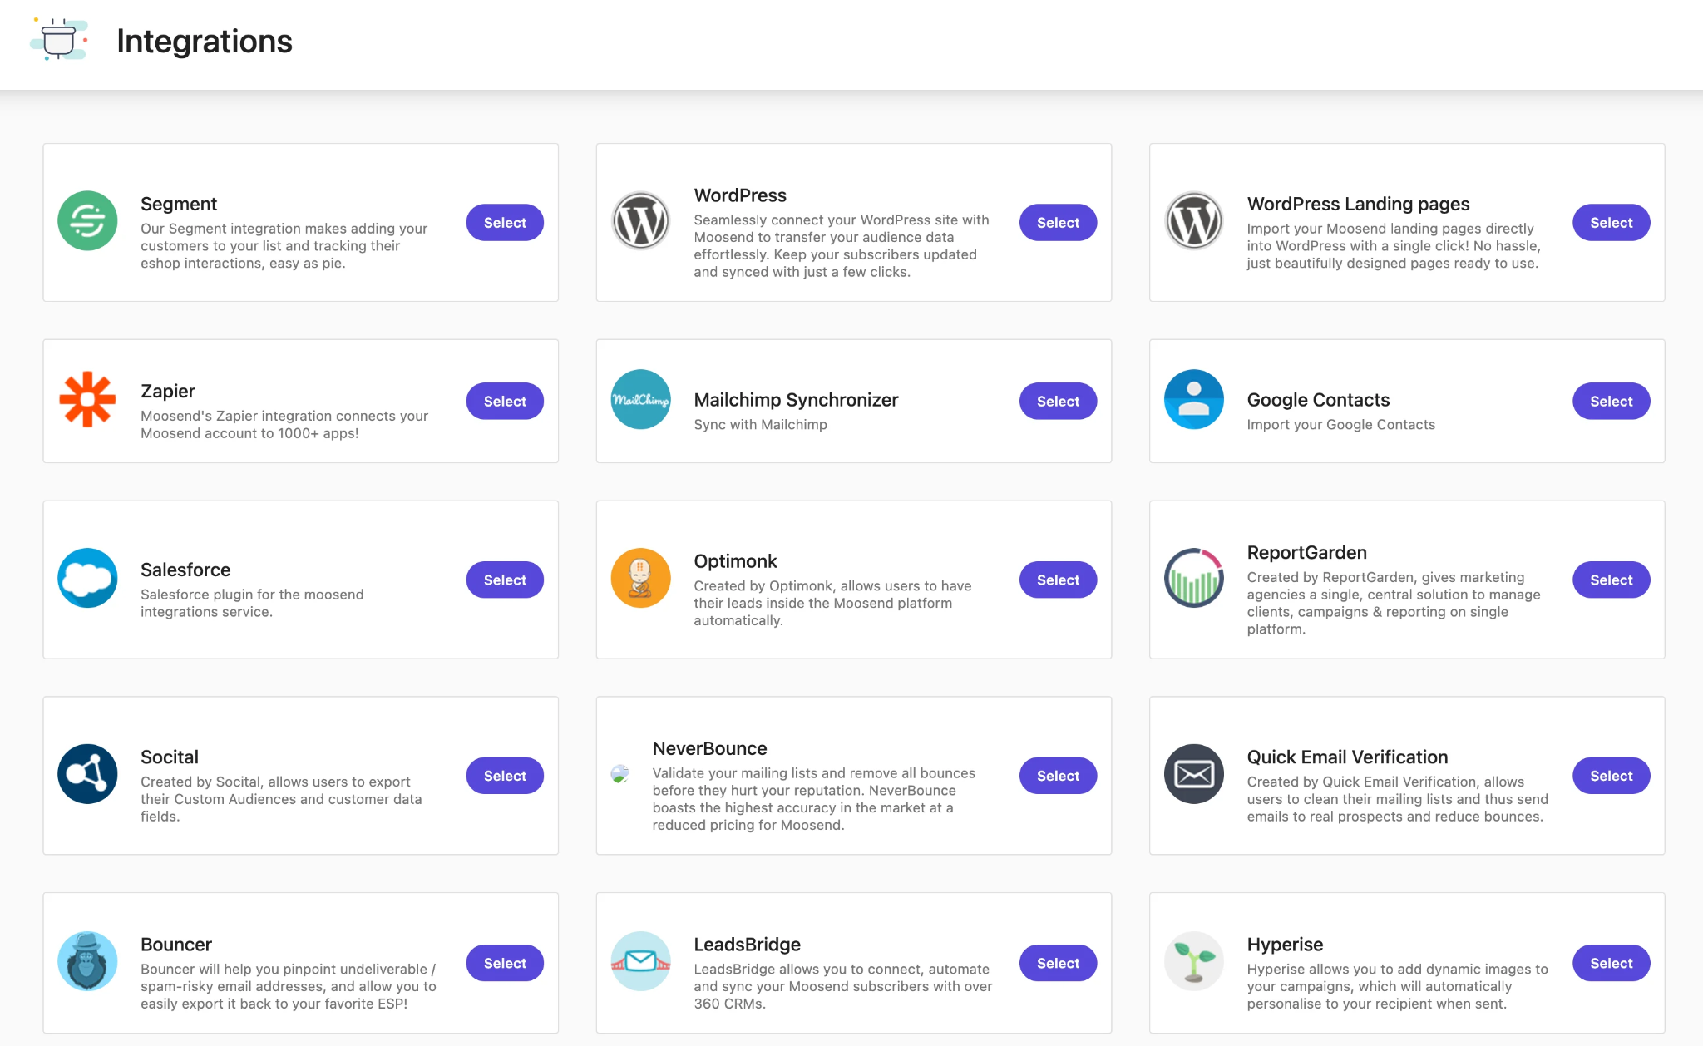Click the Google Contacts person icon

coord(1193,400)
